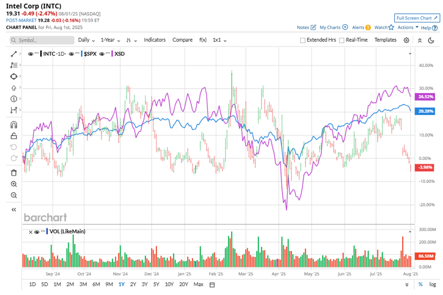Toggle the log scale mode
Image resolution: width=443 pixels, height=295 pixels.
pyautogui.click(x=433, y=285)
